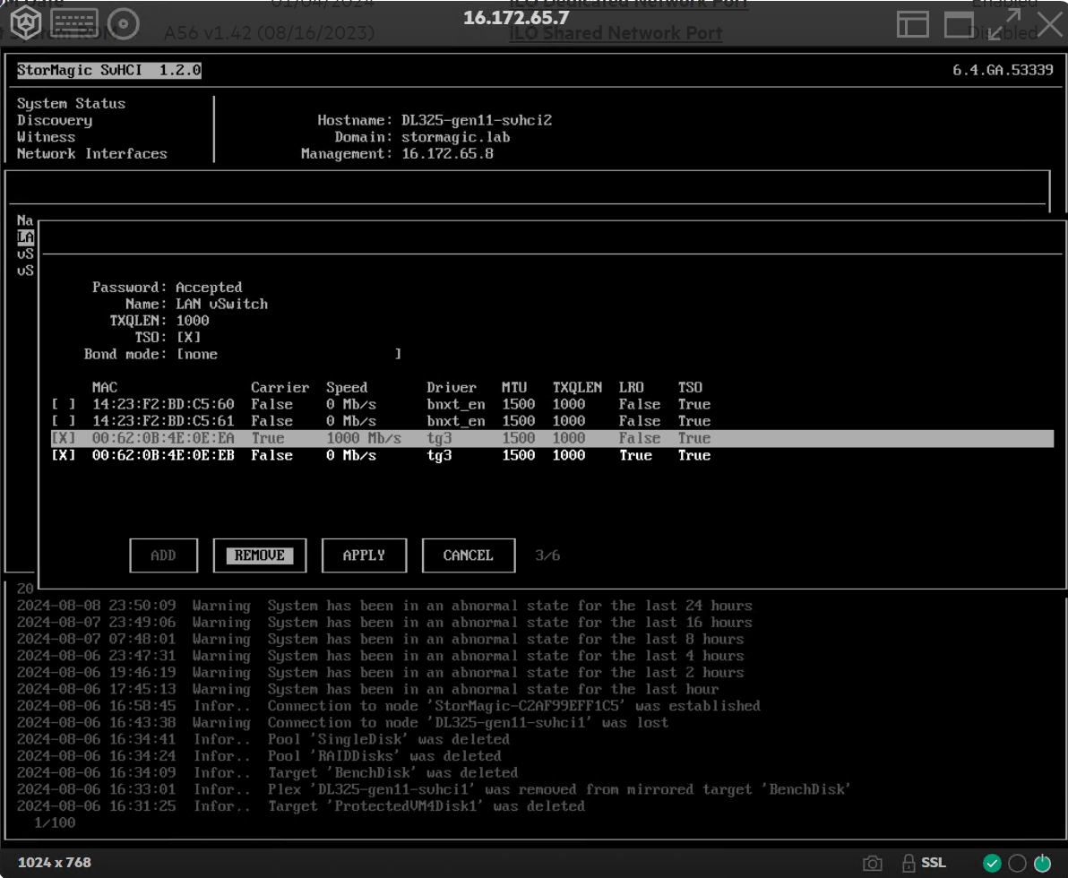Toggle full screen arrows icon
1068x878 pixels.
coord(1004,24)
